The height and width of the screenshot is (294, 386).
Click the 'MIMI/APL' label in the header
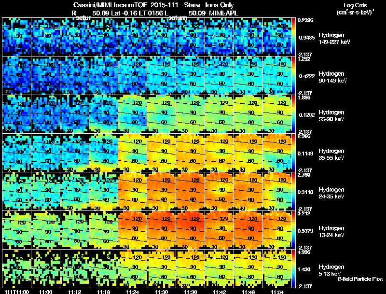click(x=223, y=13)
